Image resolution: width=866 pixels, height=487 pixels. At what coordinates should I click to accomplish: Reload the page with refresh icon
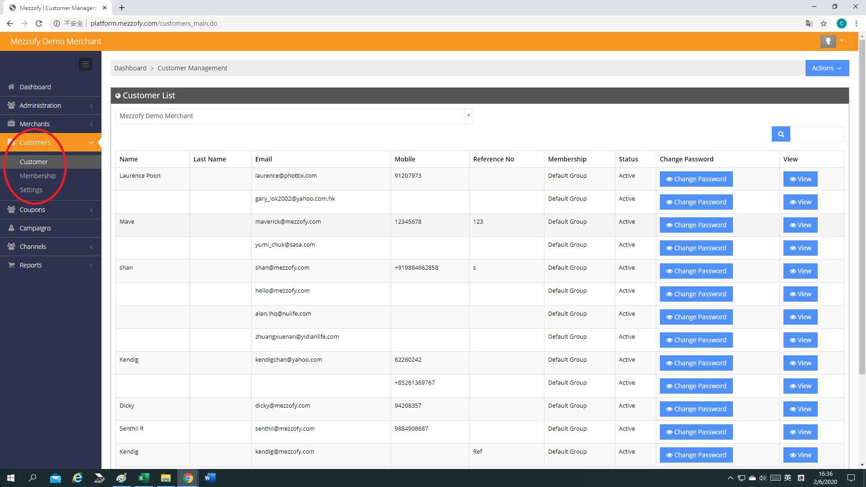point(39,23)
